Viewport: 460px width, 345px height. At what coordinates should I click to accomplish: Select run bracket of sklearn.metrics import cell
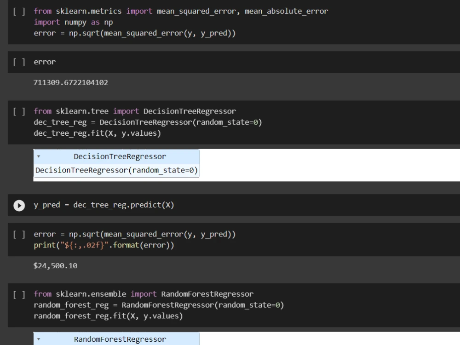(19, 11)
